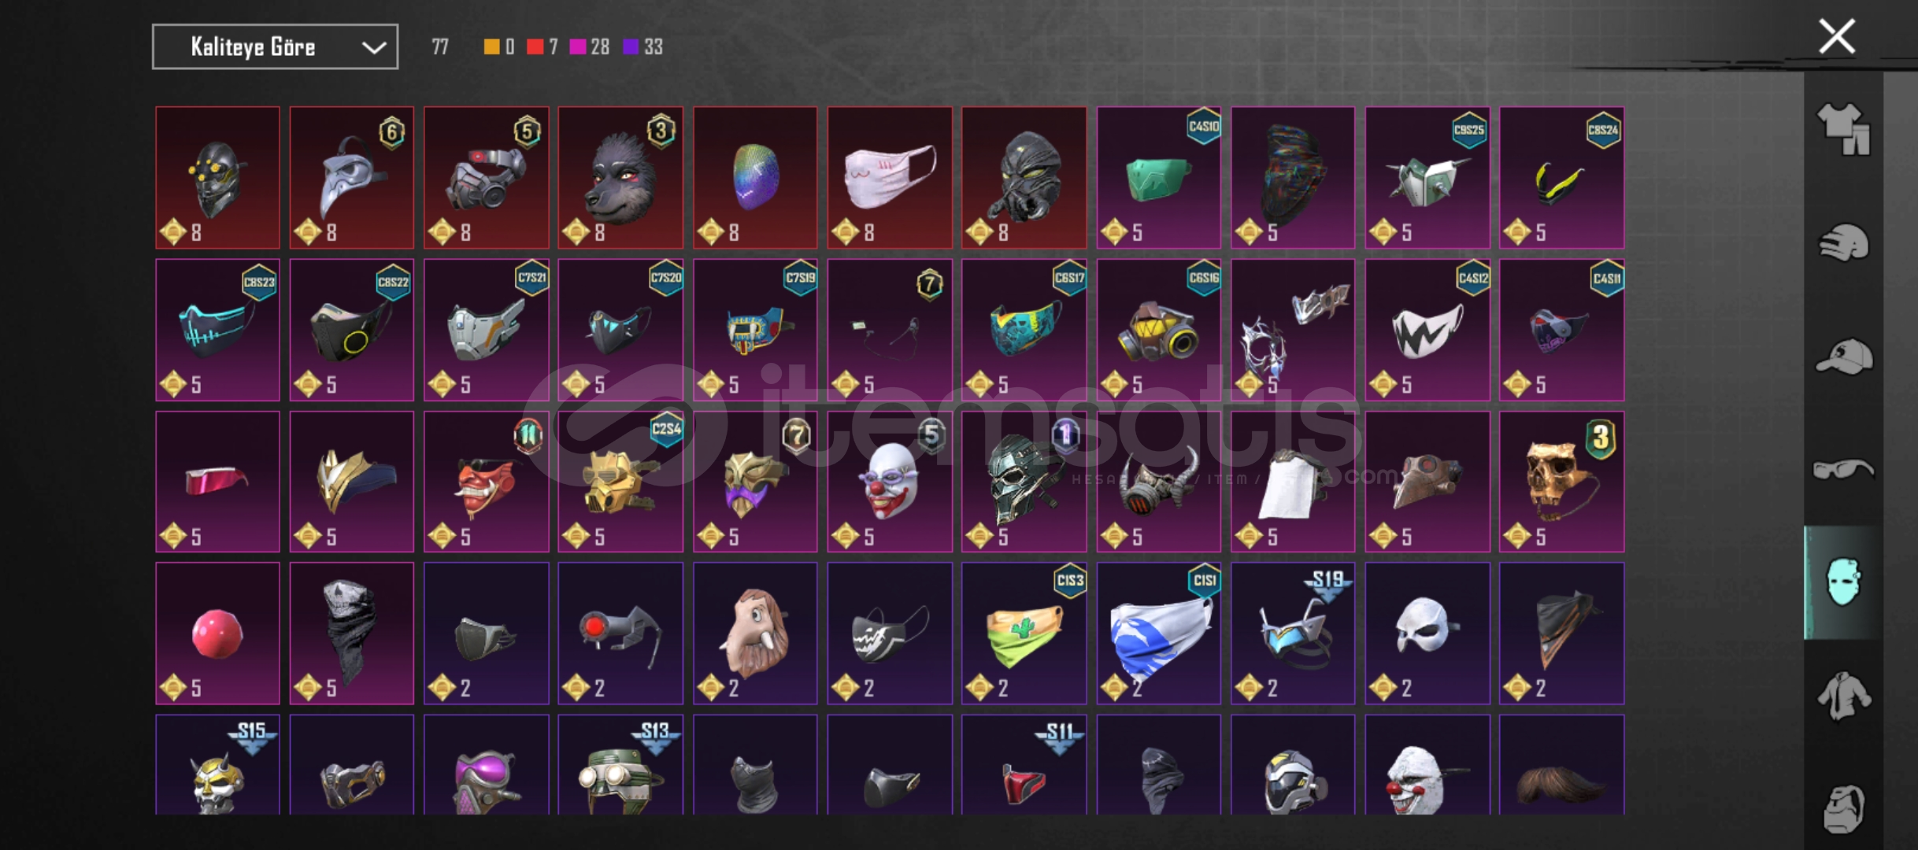The image size is (1918, 850).
Task: Expand the sort dropdown chevron arrow
Action: (x=373, y=48)
